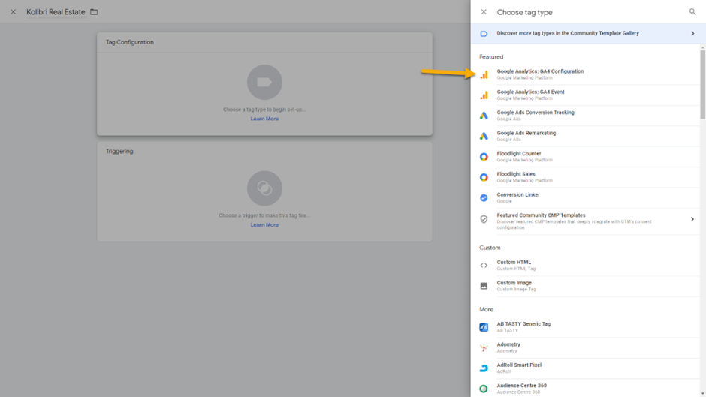Click the GA4 Event analytics icon
Viewport: 706px width, 397px height.
(x=484, y=95)
